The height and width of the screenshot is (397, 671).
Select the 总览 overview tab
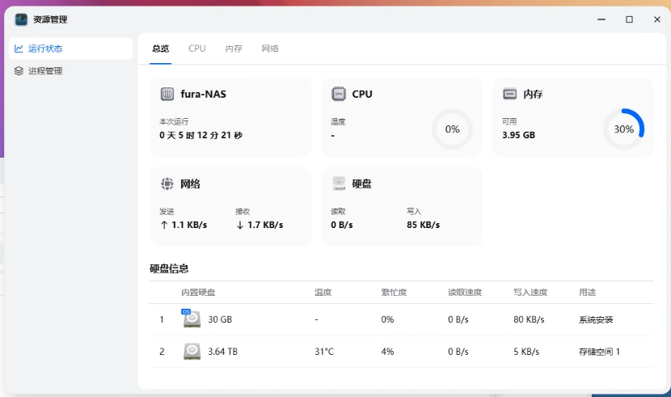tap(161, 49)
